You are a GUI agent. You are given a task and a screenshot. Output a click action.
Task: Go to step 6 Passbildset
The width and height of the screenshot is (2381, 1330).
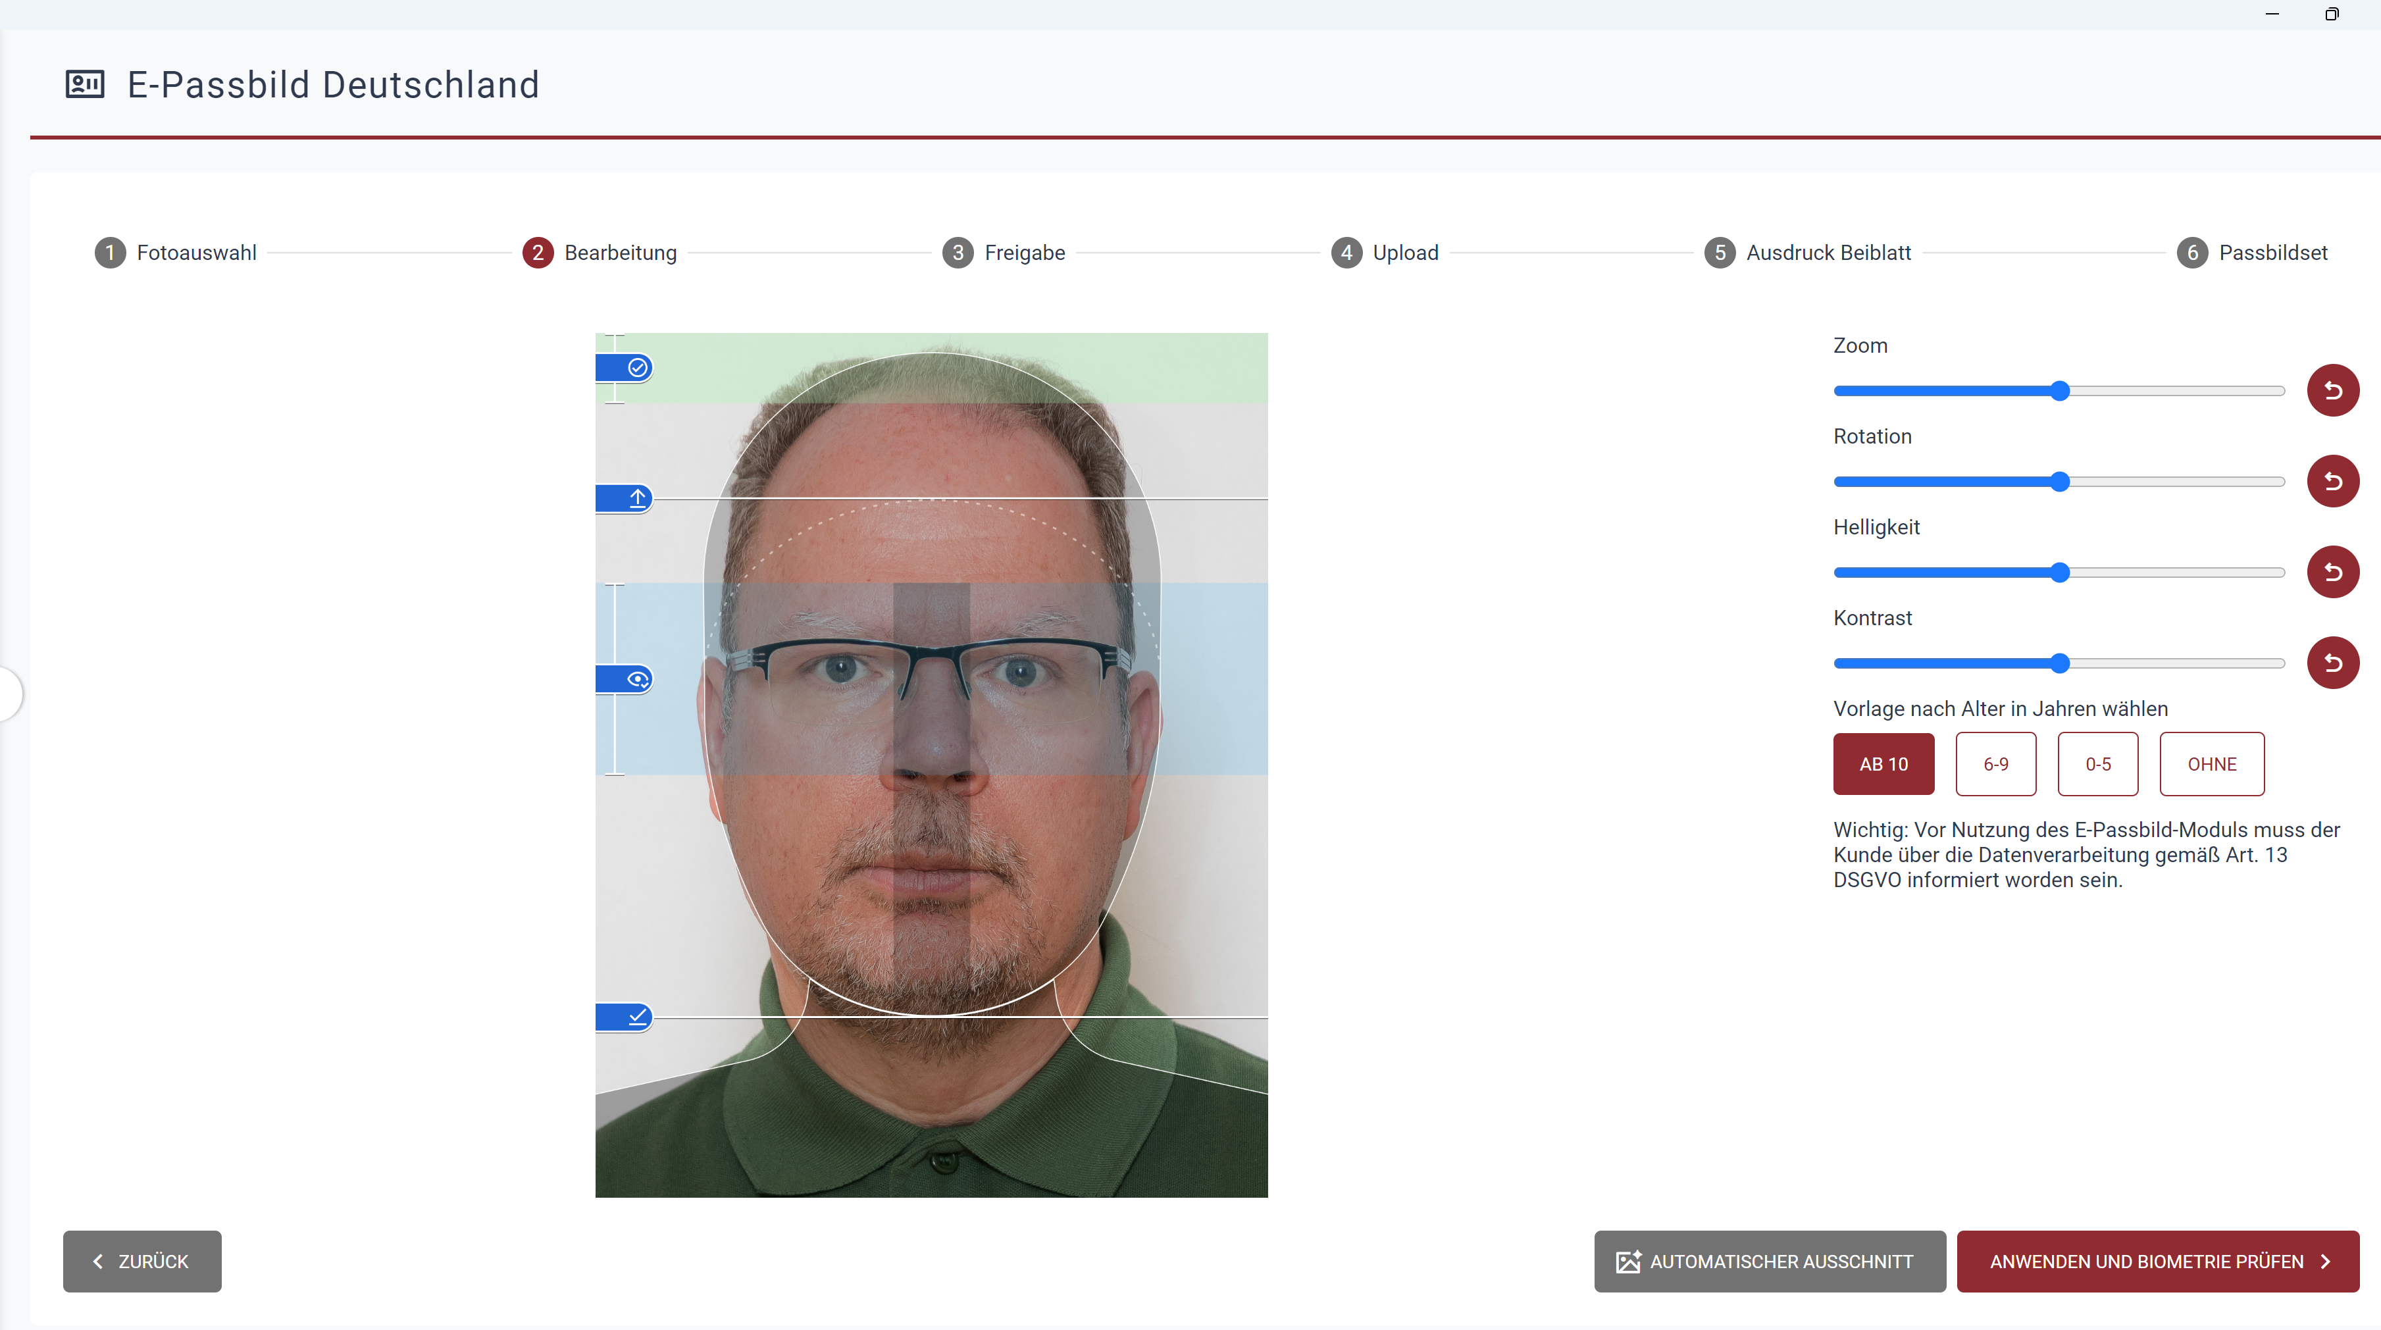coord(2253,252)
